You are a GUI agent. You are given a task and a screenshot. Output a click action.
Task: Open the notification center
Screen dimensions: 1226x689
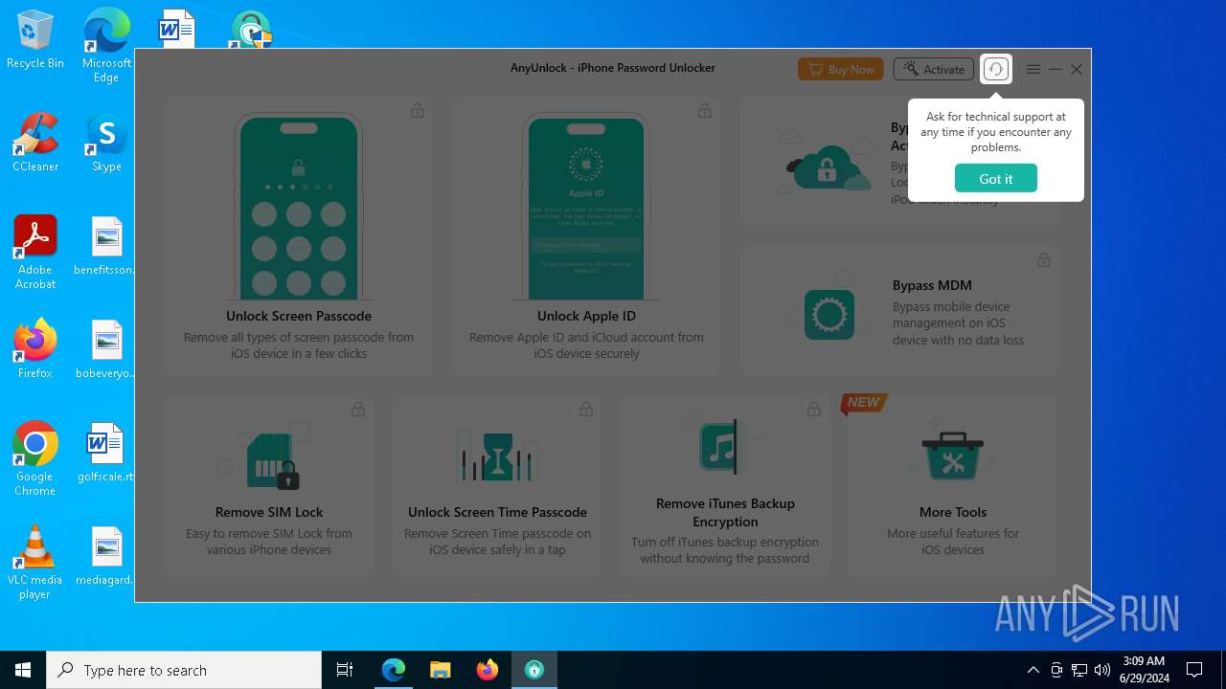[x=1194, y=670]
